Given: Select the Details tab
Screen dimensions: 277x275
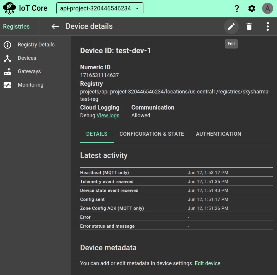Looking at the screenshot, I should 97,134.
